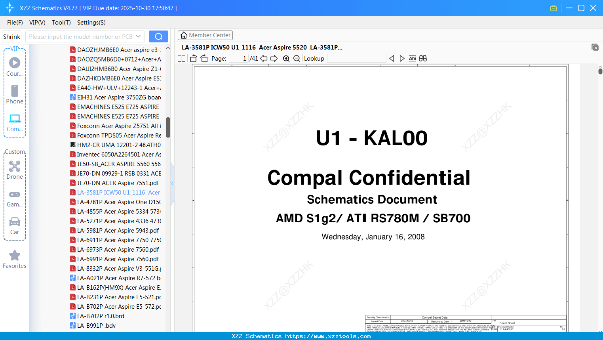Open the Tool(T) menu
This screenshot has height=340, width=603.
click(x=61, y=23)
